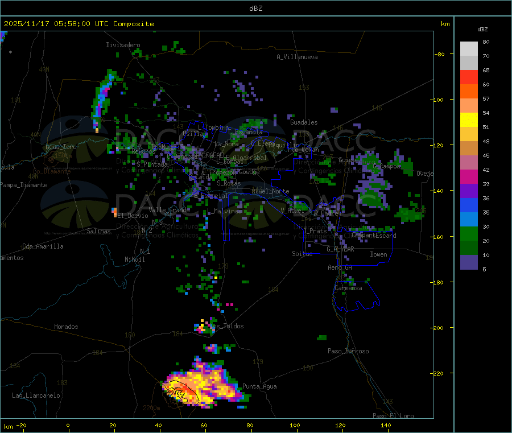
Task: Select the Aero_GA airport label
Action: click(340, 267)
